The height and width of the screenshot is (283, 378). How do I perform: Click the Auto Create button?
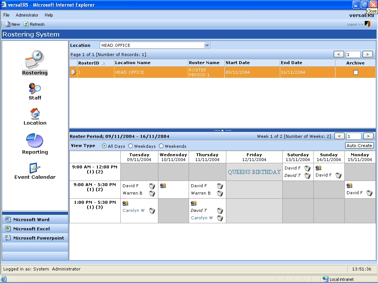click(x=359, y=146)
